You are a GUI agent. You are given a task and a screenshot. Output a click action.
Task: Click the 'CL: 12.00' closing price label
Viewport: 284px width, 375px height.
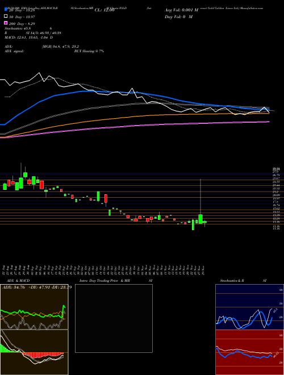tap(105, 10)
